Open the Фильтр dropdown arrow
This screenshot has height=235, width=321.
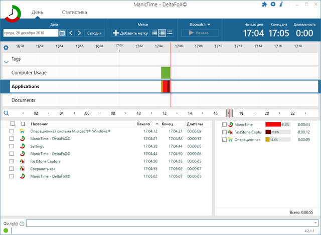point(314,223)
